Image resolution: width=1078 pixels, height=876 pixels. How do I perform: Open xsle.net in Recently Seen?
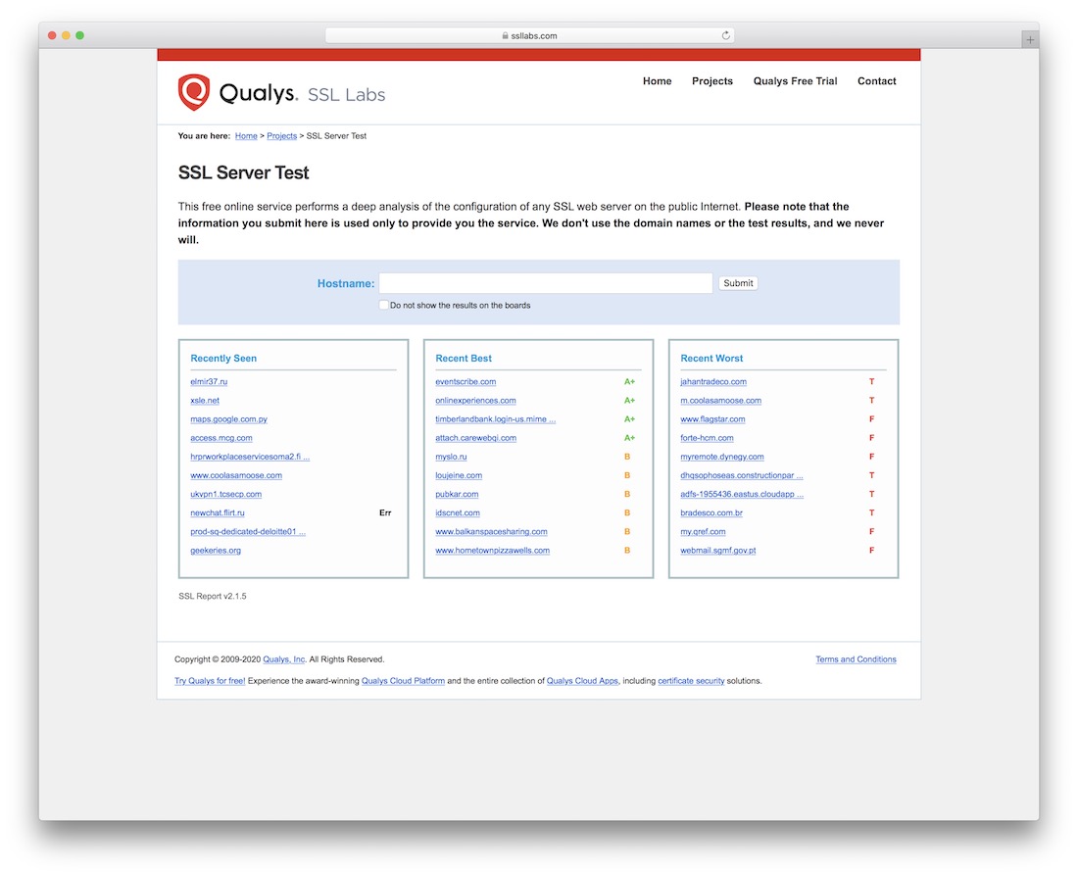[x=205, y=400]
